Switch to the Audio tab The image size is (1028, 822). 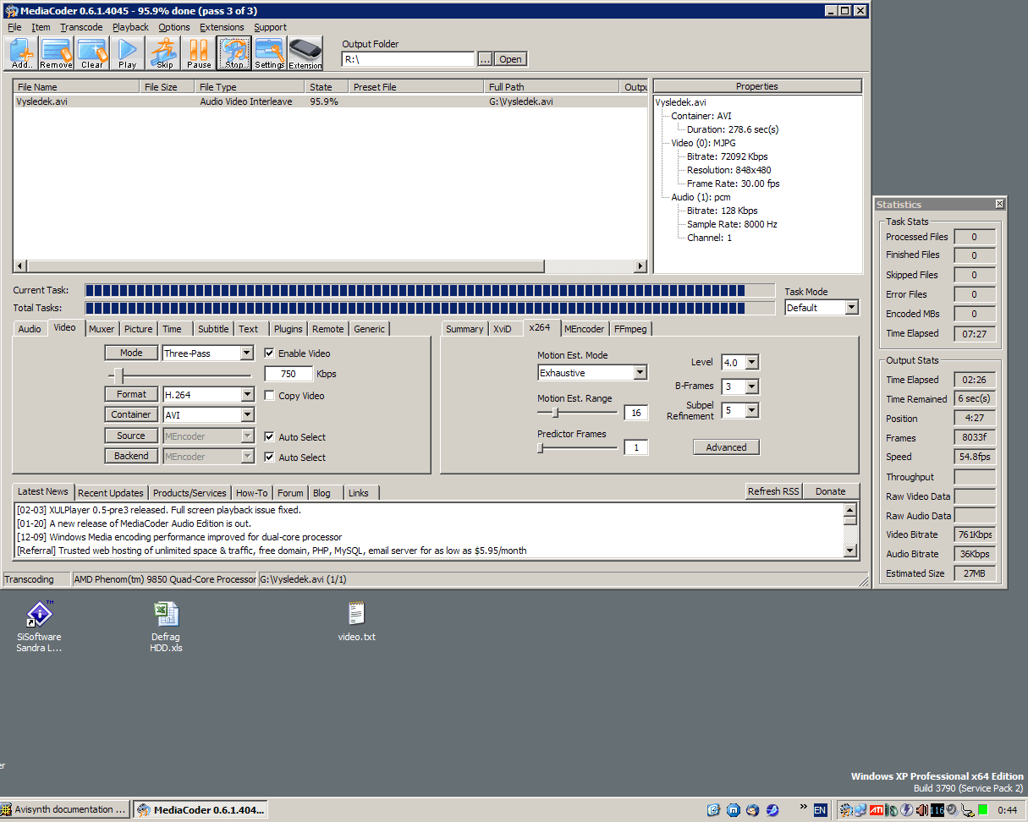click(30, 329)
